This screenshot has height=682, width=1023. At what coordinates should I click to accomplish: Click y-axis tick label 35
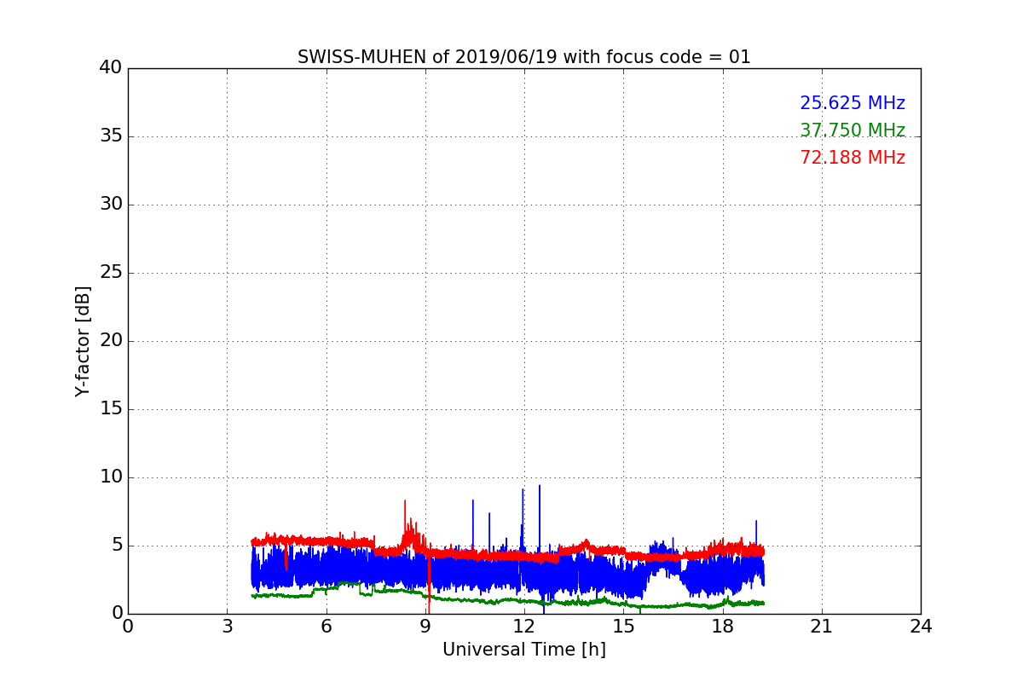tap(111, 136)
